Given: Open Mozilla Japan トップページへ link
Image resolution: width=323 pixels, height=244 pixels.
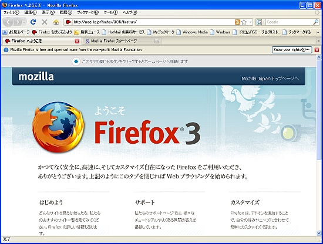Looking at the screenshot, I should tap(270, 79).
